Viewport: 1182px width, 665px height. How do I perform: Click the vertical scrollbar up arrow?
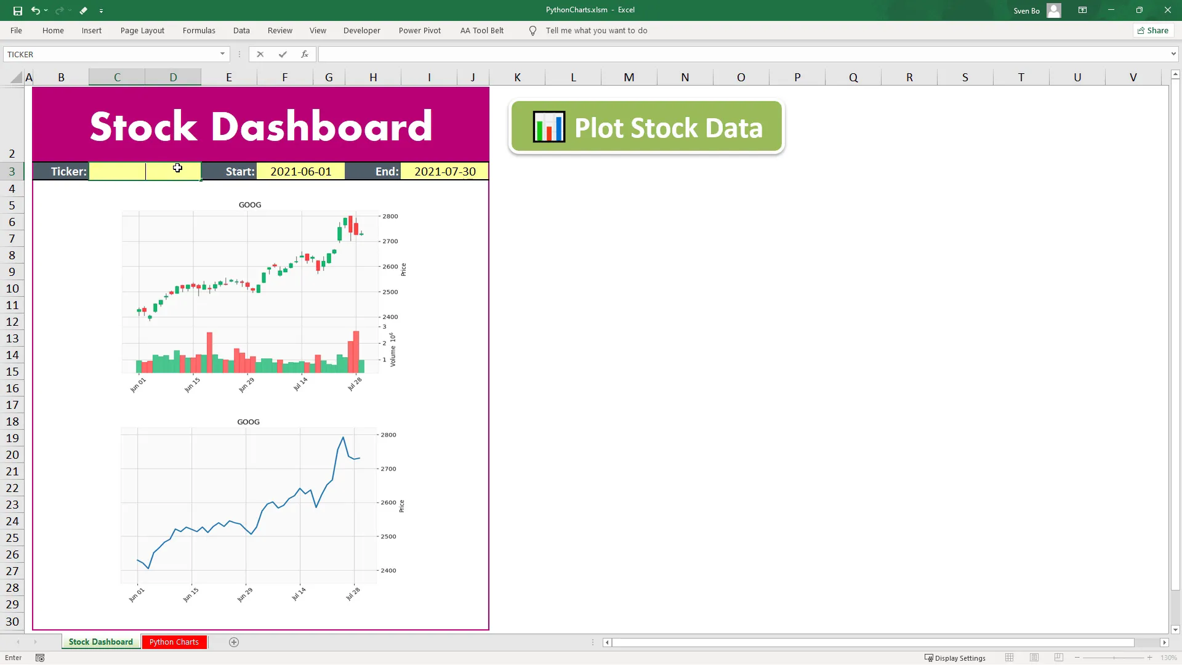pyautogui.click(x=1175, y=75)
